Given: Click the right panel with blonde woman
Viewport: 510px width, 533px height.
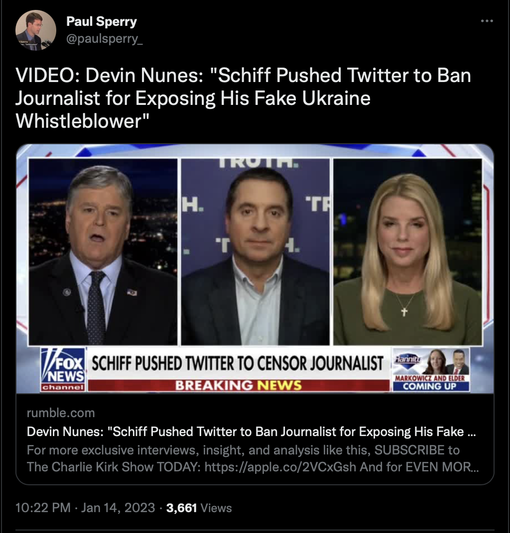Looking at the screenshot, I should coord(407,252).
